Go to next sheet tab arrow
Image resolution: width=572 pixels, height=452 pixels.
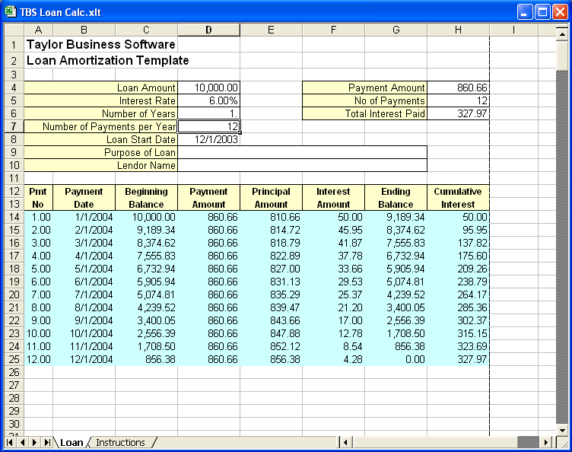[35, 442]
